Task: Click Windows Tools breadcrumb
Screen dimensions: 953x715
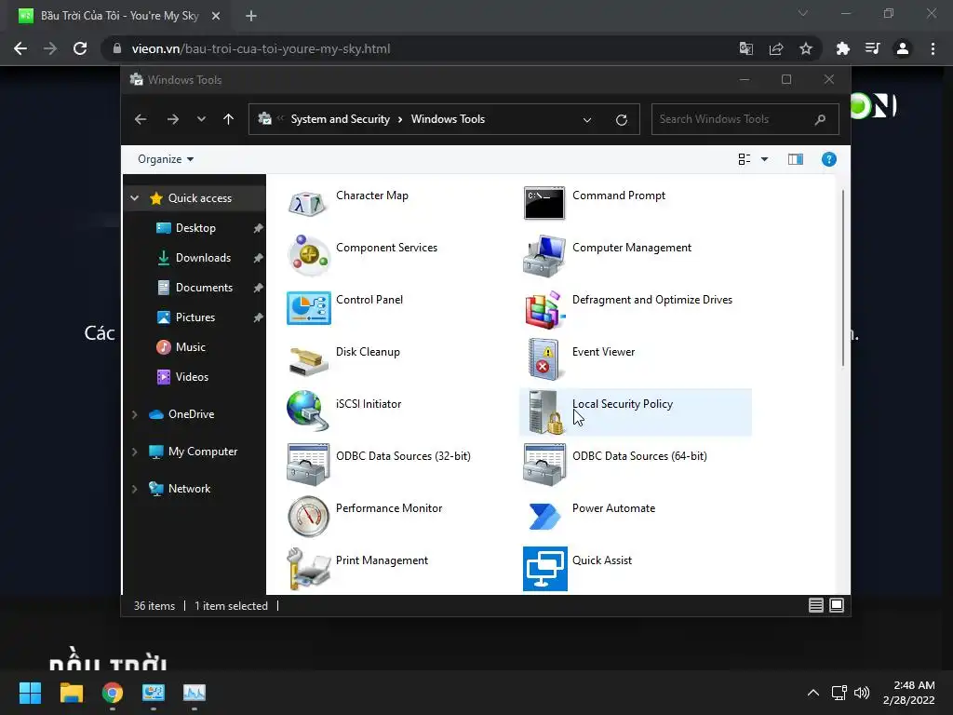Action: tap(448, 119)
